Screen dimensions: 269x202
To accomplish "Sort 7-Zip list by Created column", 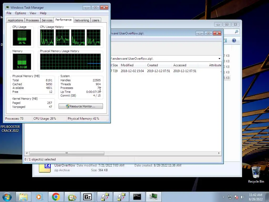I will click(x=159, y=65).
